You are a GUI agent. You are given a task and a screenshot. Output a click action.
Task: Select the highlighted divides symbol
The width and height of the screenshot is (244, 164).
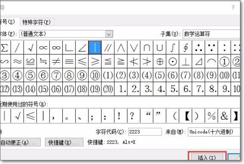tap(95, 47)
